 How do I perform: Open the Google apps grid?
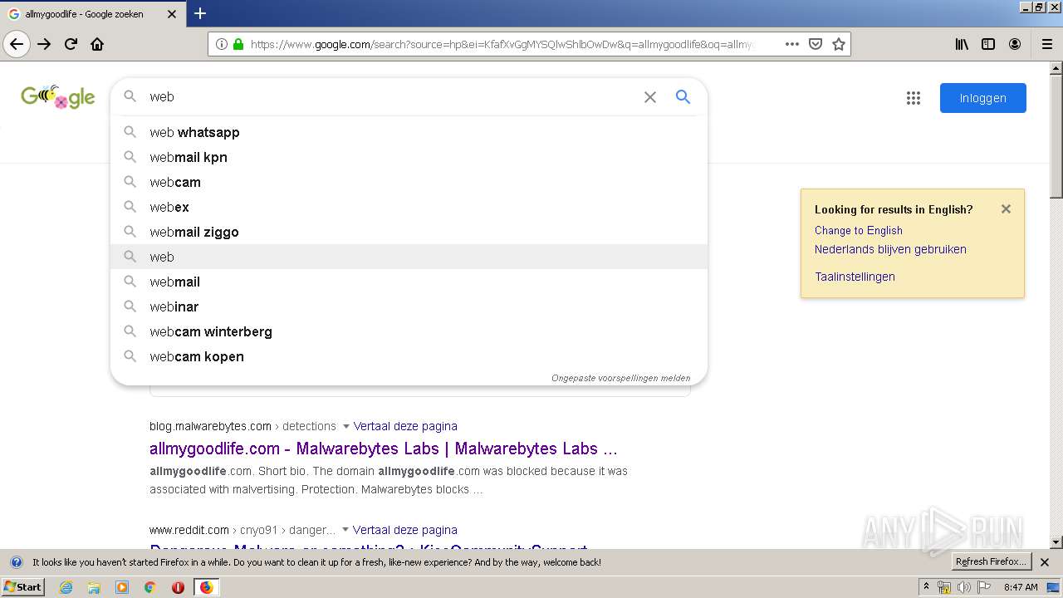[914, 98]
